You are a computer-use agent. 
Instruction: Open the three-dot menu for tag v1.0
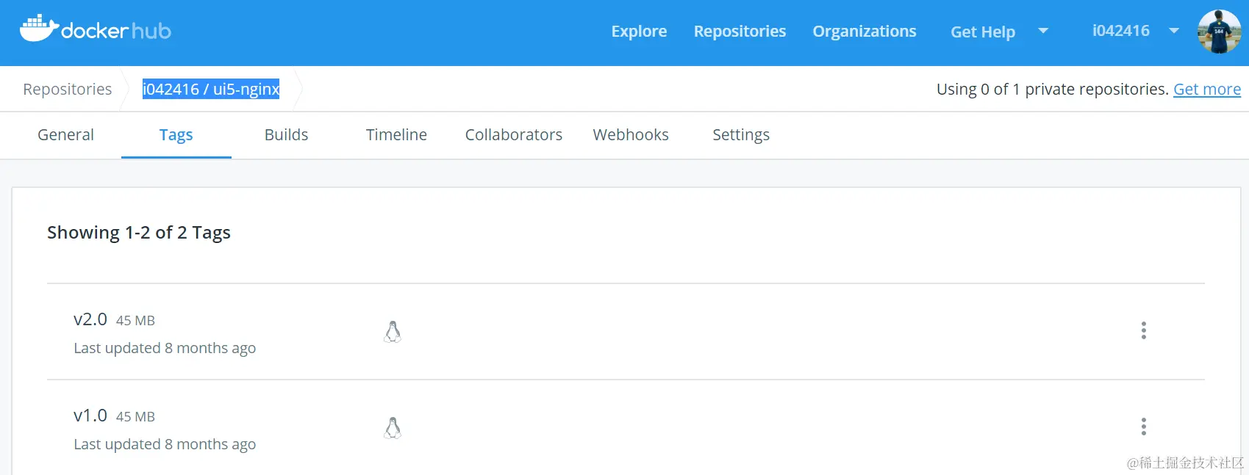click(1143, 427)
